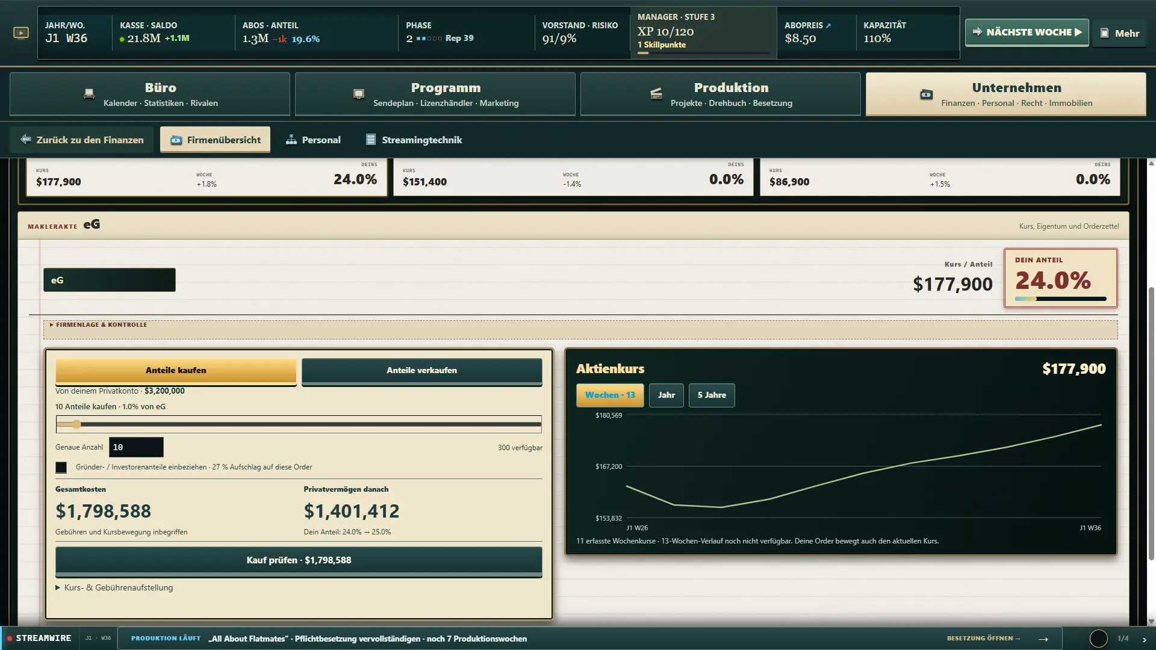Click the Unternehmen cash icon
The height and width of the screenshot is (650, 1156).
click(x=927, y=94)
